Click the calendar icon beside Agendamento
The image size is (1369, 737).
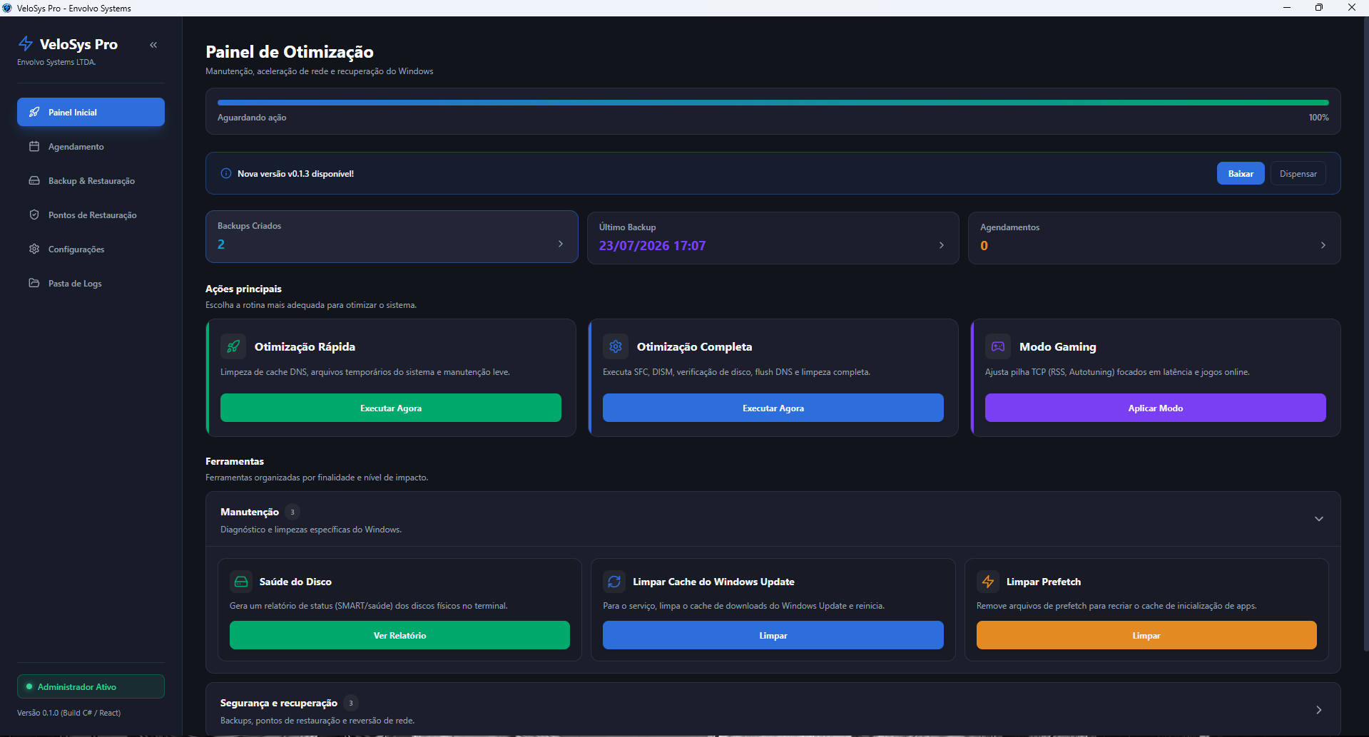pyautogui.click(x=34, y=146)
